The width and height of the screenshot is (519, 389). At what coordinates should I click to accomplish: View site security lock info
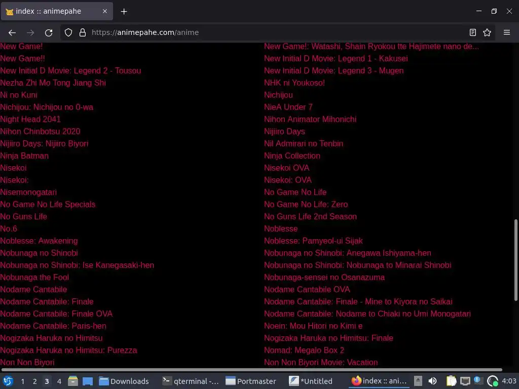tap(83, 32)
